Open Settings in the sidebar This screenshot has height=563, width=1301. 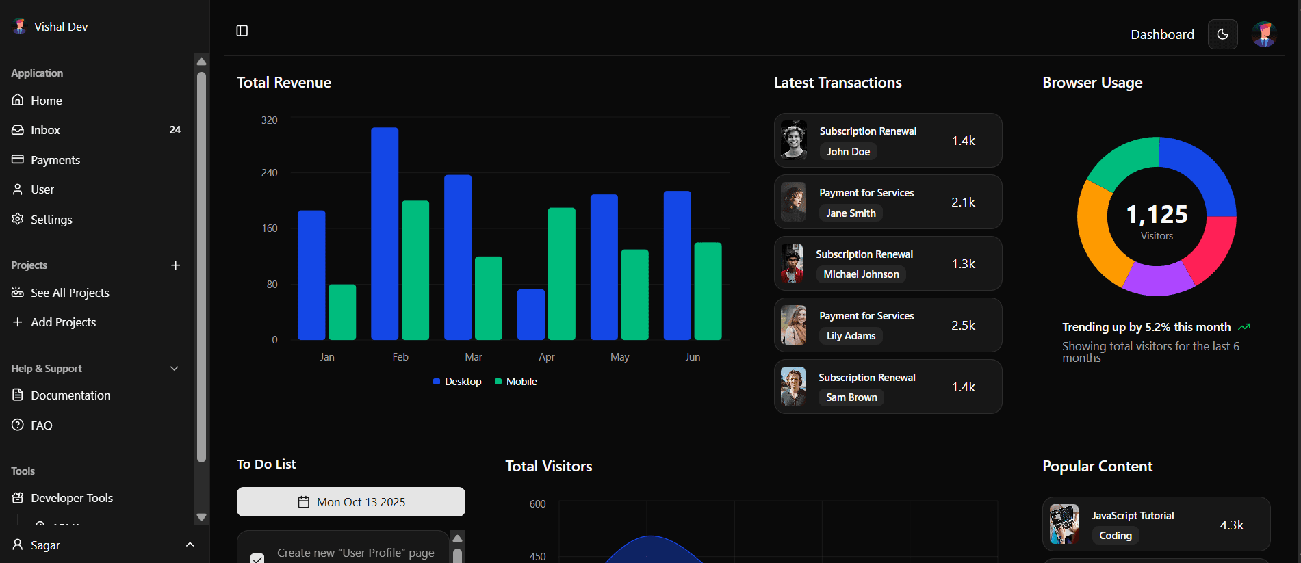(x=96, y=219)
